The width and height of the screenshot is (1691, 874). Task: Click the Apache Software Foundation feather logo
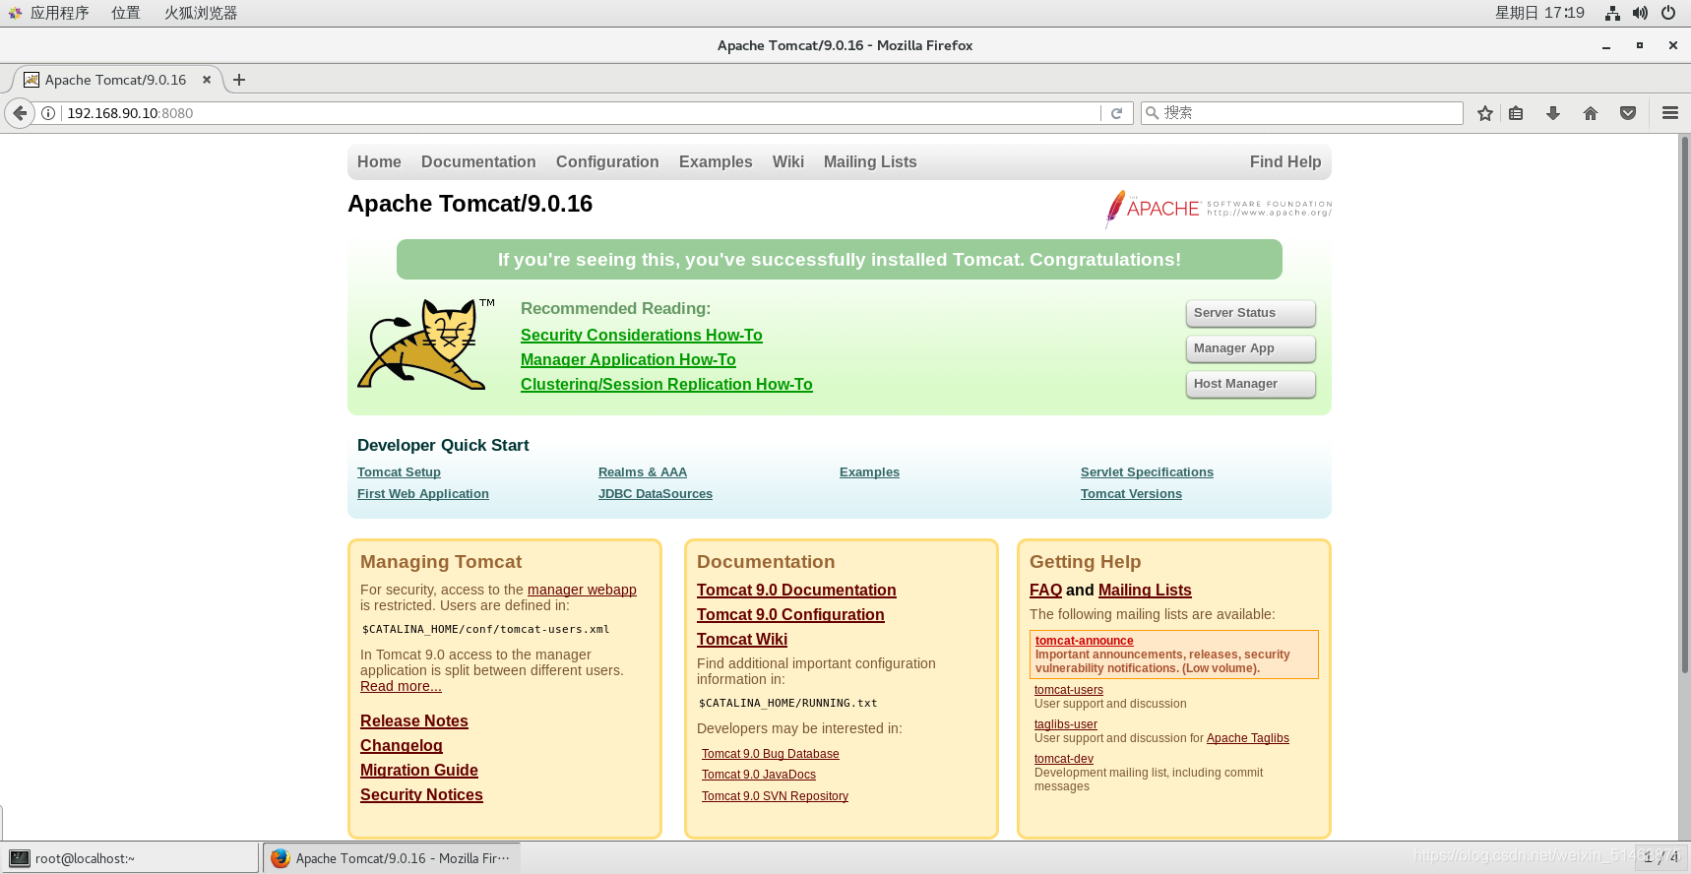click(x=1218, y=209)
